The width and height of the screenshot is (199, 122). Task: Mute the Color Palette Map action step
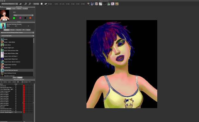pyautogui.click(x=16, y=89)
